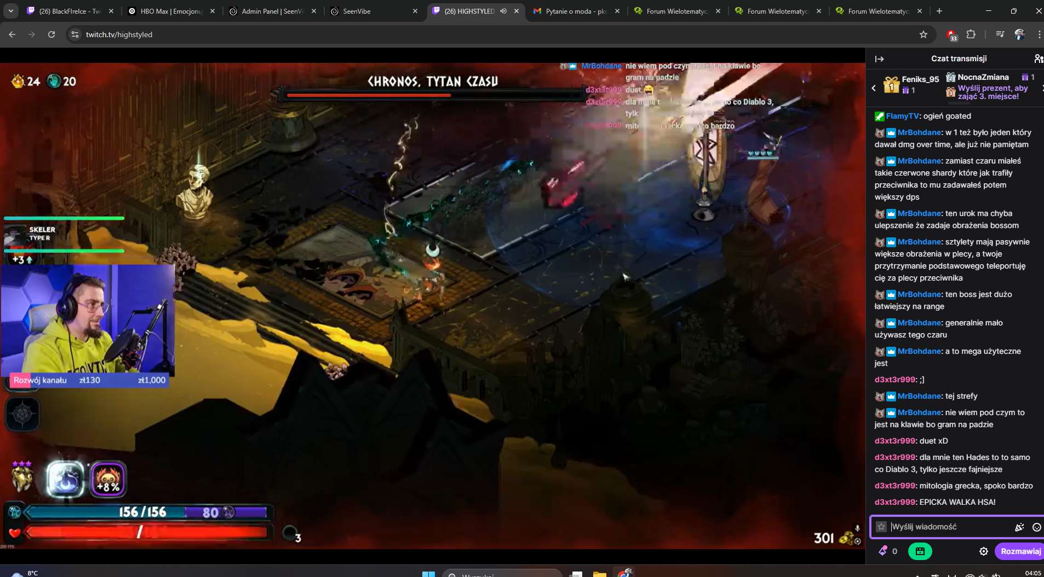
Task: Expand the tab search dropdown
Action: (x=11, y=11)
